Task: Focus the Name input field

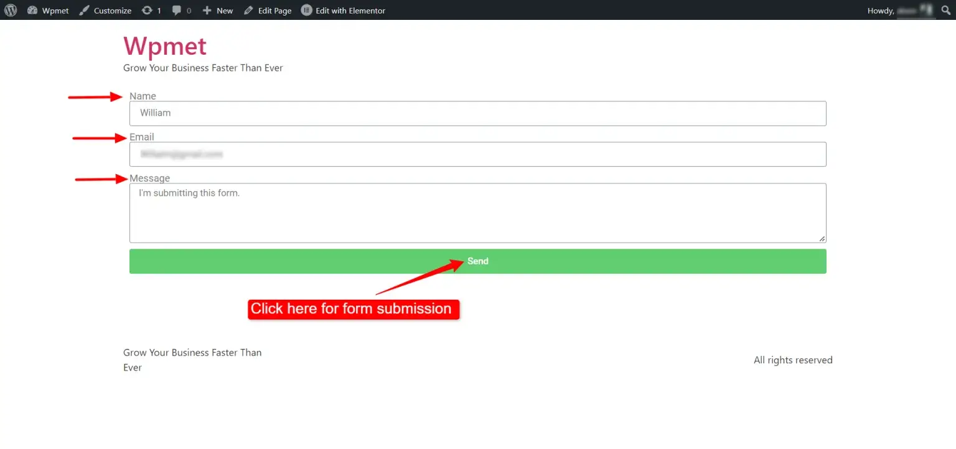Action: click(477, 113)
